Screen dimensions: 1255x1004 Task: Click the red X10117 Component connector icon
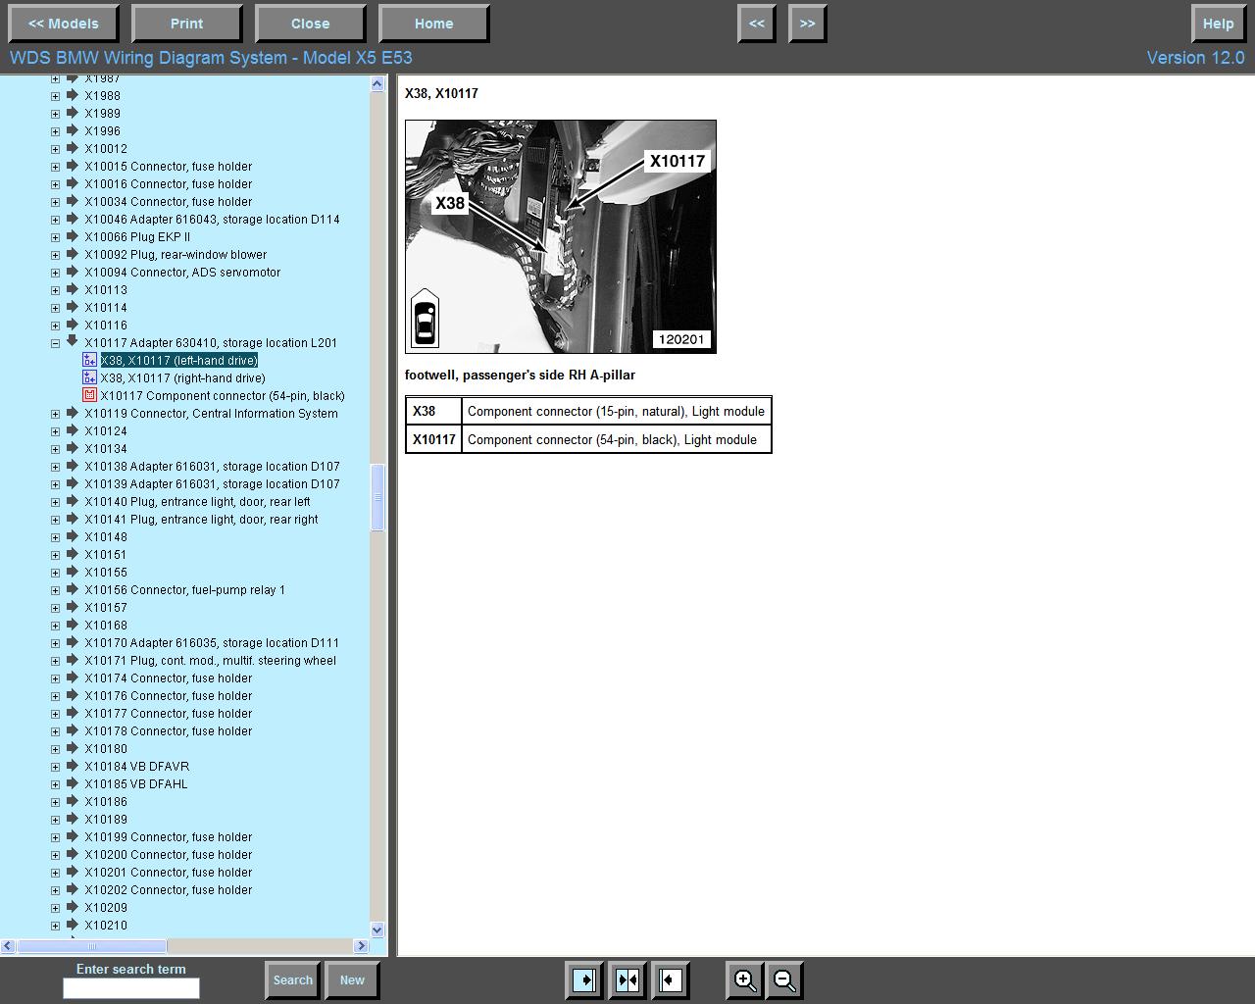pos(90,396)
